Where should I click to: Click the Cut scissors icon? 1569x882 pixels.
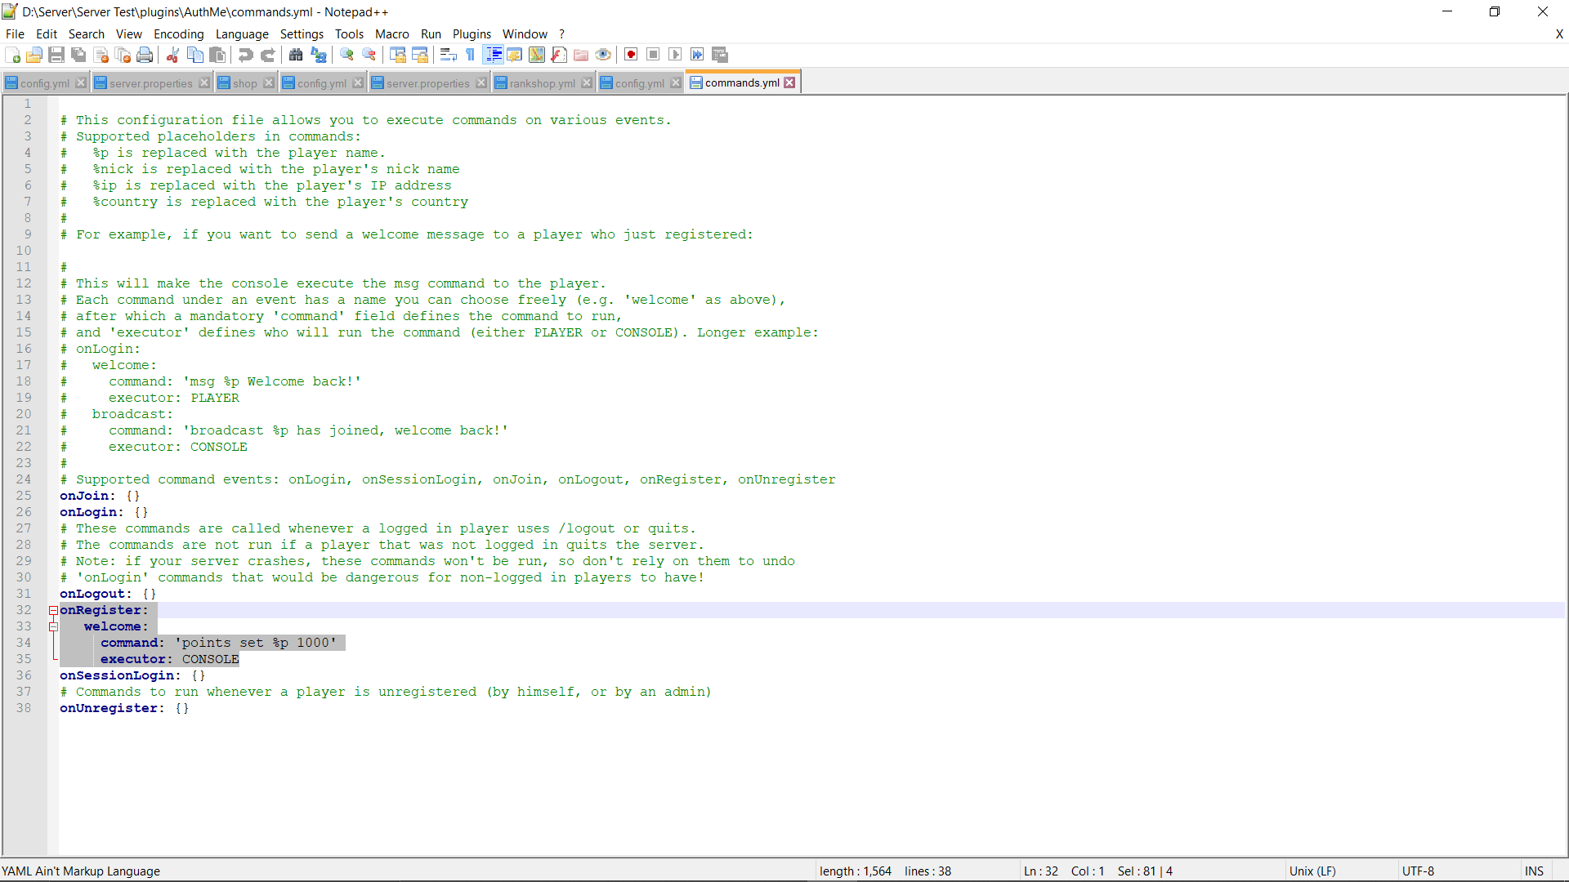172,55
